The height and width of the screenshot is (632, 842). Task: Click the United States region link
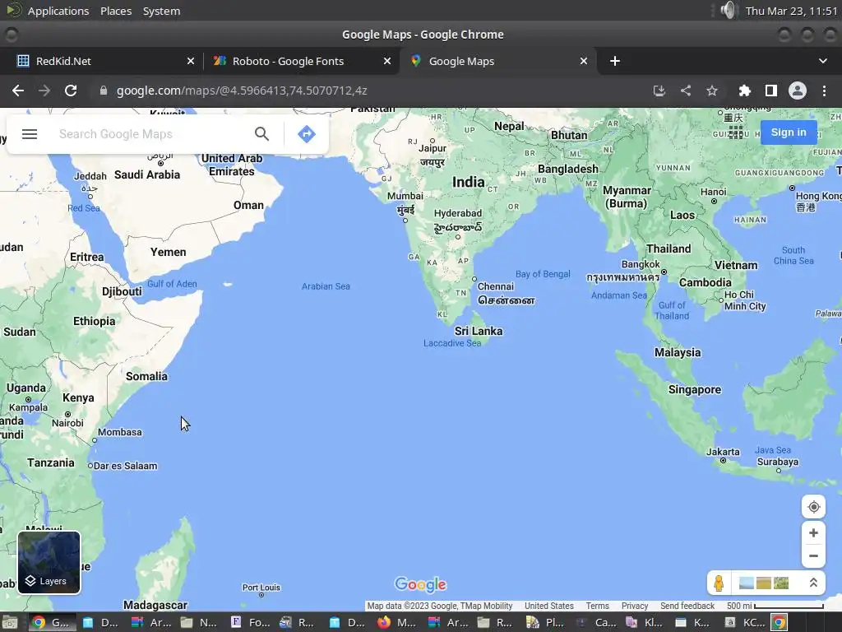click(548, 606)
